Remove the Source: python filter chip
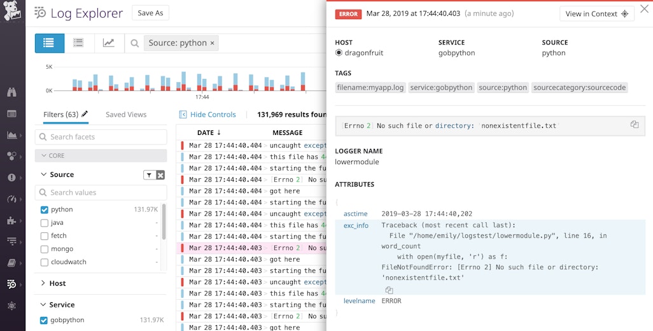 (x=212, y=43)
